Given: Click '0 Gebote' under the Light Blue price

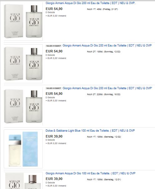Looking at the screenshot, I should pyautogui.click(x=50, y=140).
